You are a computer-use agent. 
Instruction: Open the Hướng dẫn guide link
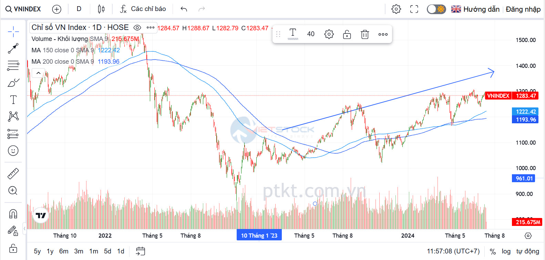[x=481, y=9]
